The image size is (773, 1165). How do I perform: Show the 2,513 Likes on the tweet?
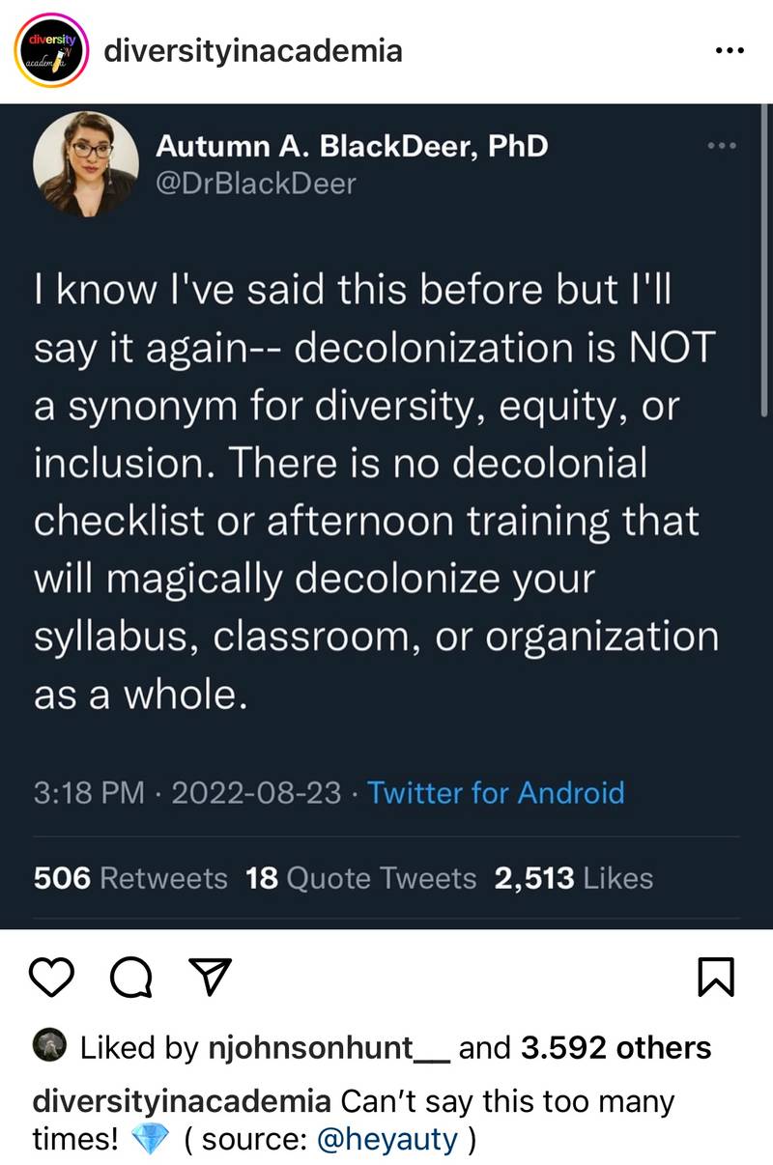(x=574, y=878)
